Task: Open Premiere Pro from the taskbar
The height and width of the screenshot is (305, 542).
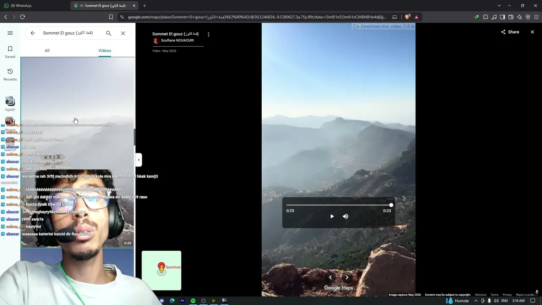Action: point(183,301)
